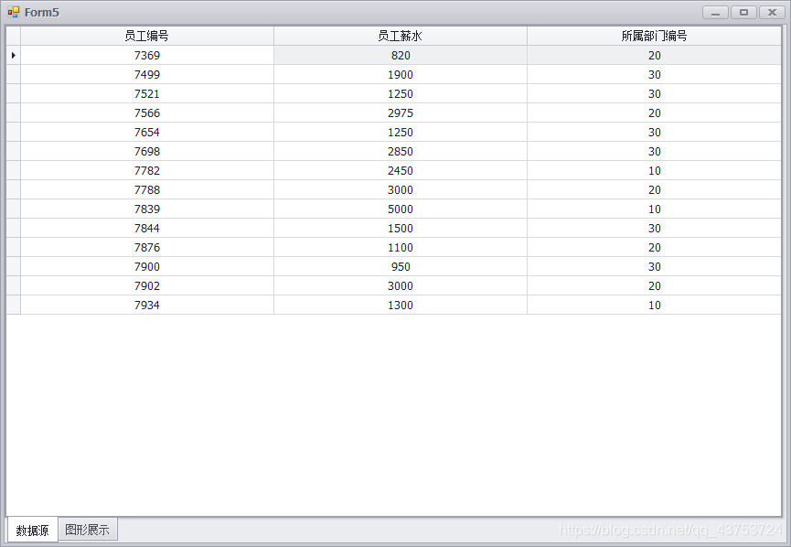
Task: Click employee number cell 7369
Action: pyautogui.click(x=147, y=55)
